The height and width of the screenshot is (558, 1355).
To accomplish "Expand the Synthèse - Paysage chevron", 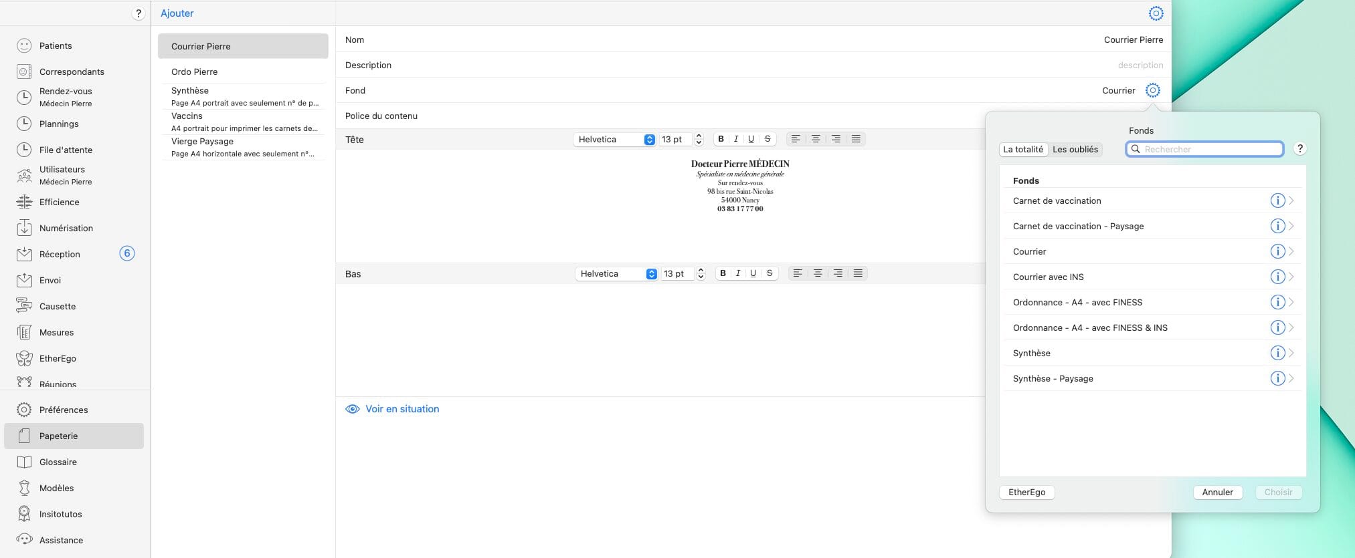I will pyautogui.click(x=1291, y=378).
